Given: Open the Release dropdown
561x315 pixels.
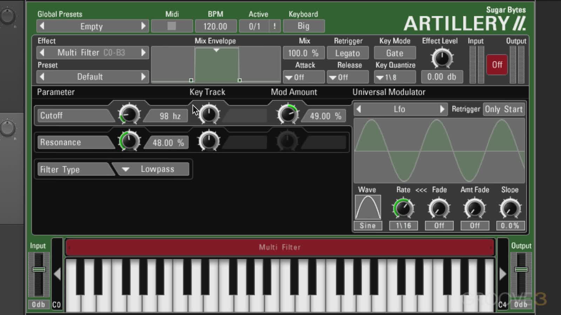Looking at the screenshot, I should (347, 77).
